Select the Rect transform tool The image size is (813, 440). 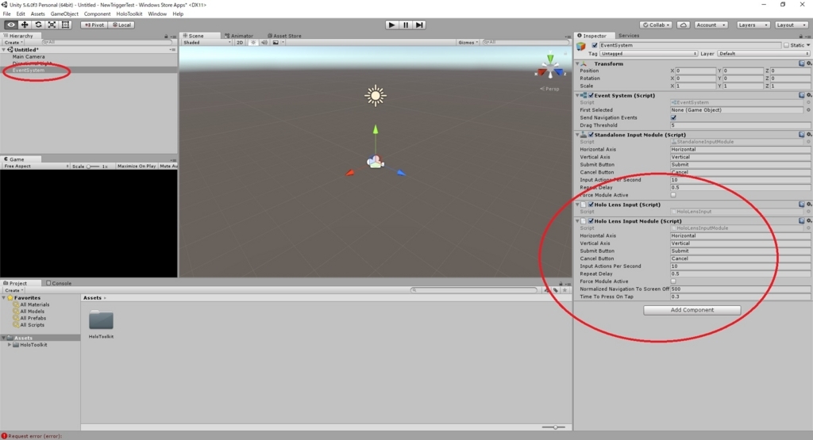[x=65, y=25]
